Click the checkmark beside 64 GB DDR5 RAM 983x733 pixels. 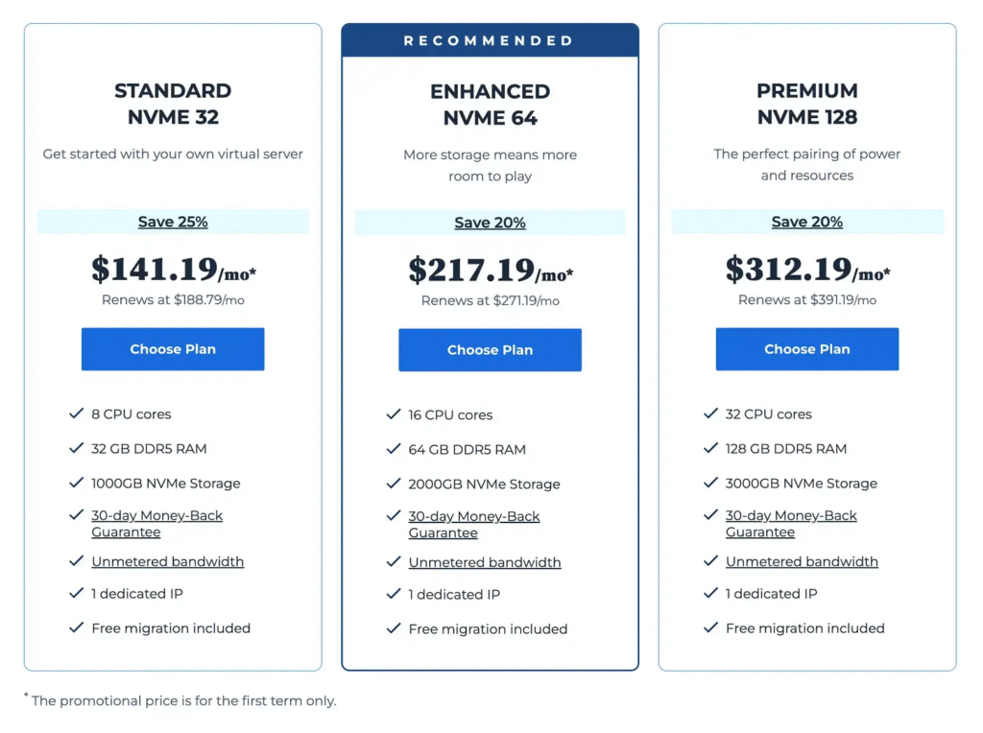(x=393, y=449)
